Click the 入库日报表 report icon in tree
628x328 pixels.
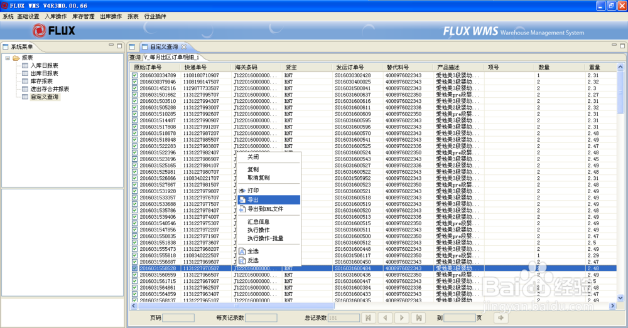[25, 66]
